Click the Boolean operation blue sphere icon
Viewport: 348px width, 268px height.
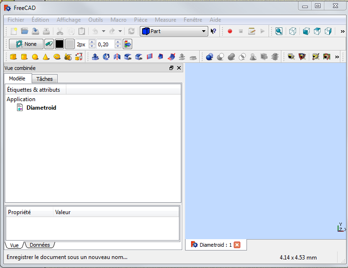pyautogui.click(x=210, y=57)
